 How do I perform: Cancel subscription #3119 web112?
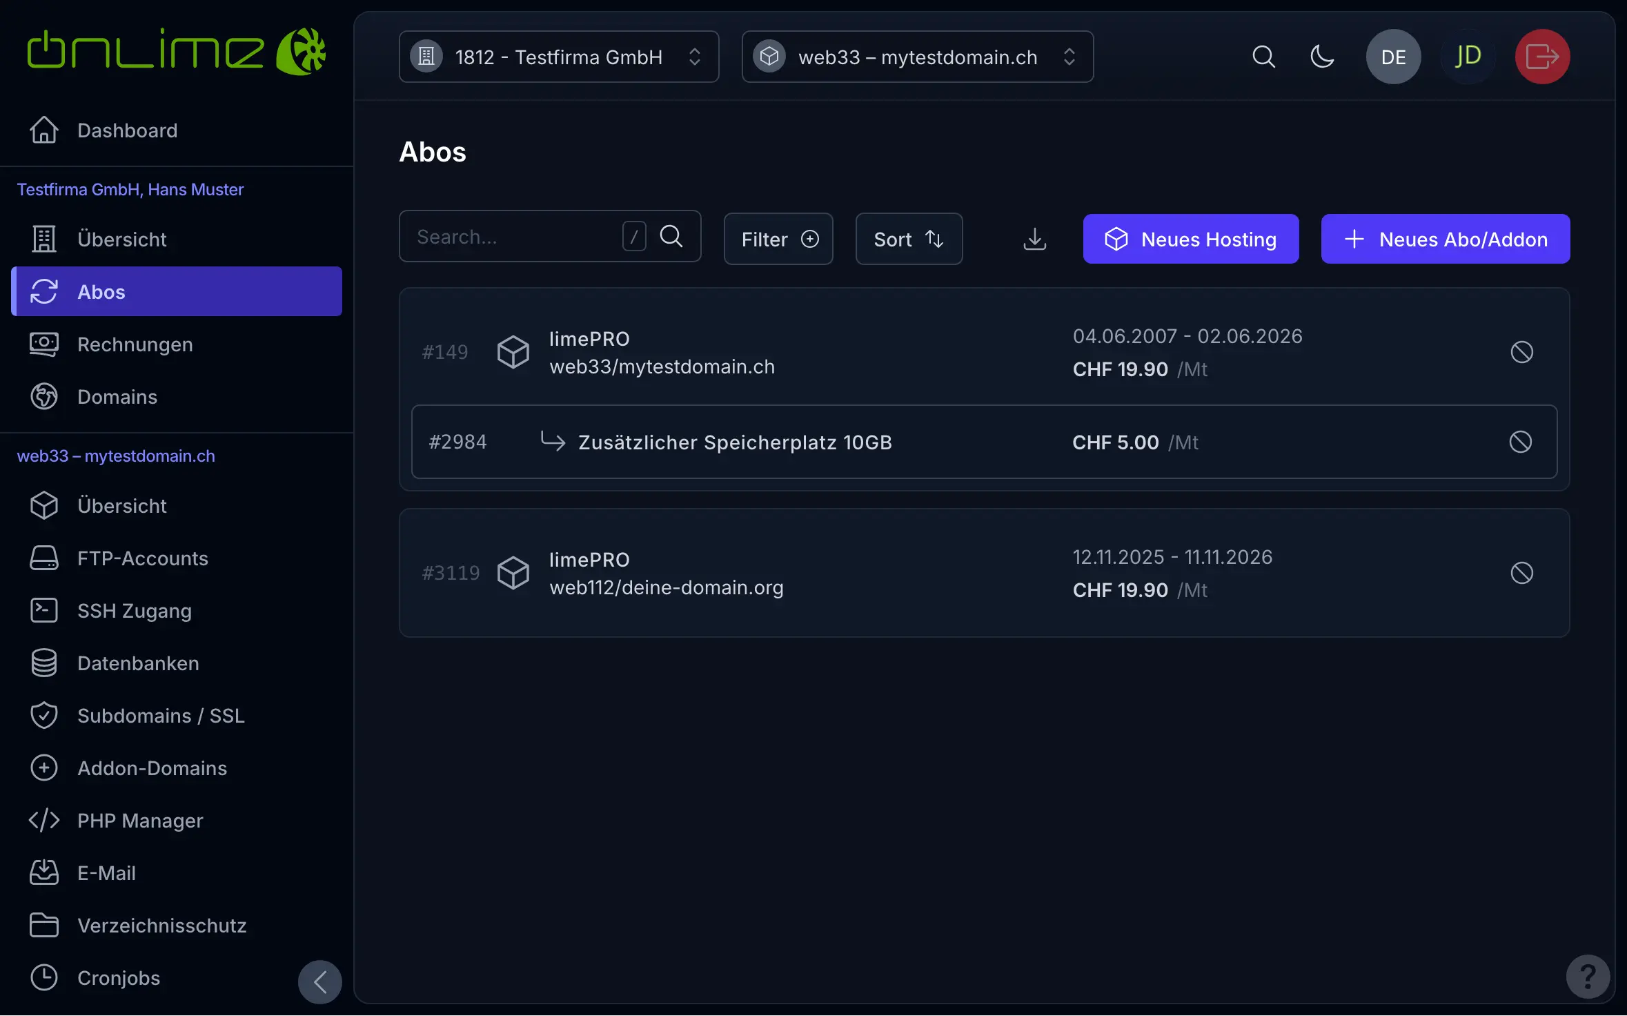[x=1521, y=573]
